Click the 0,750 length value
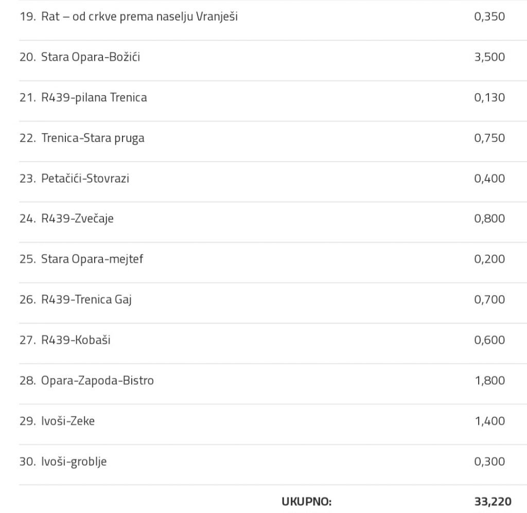This screenshot has width=527, height=513. click(x=489, y=138)
